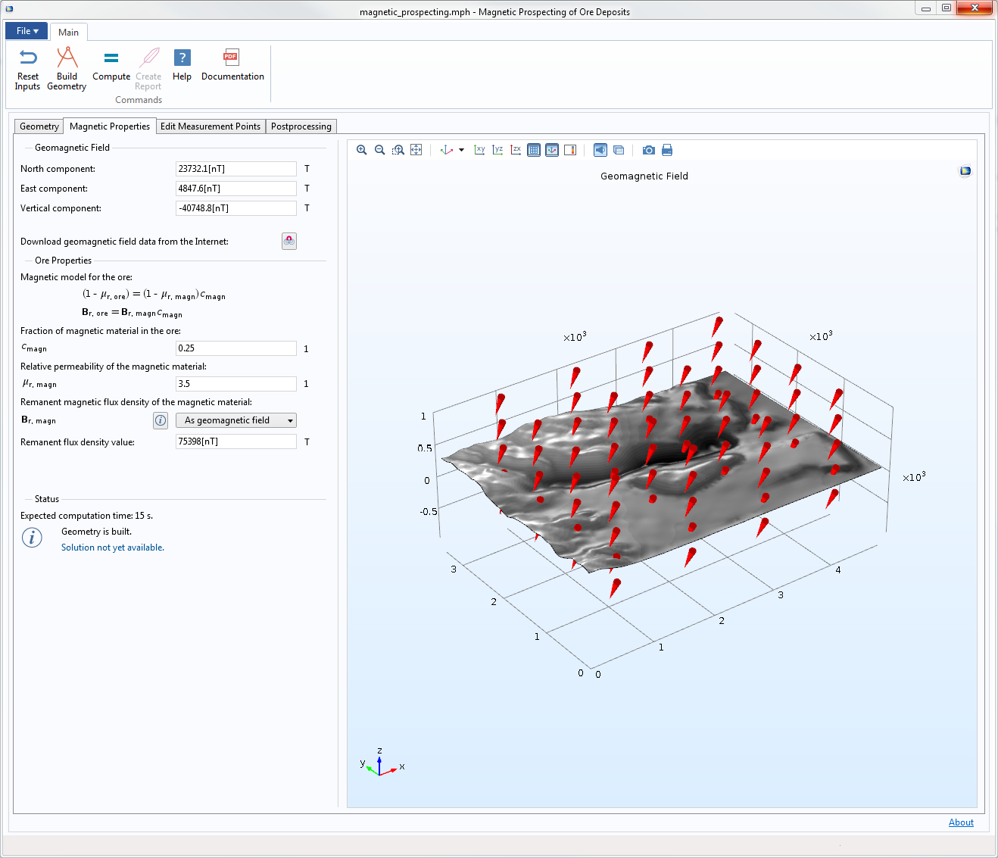The height and width of the screenshot is (858, 998).
Task: Open the remanent flux 'As geomagnetic field' dropdown
Action: pyautogui.click(x=236, y=420)
